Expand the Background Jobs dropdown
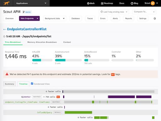The image size is (161, 121). click(55, 19)
